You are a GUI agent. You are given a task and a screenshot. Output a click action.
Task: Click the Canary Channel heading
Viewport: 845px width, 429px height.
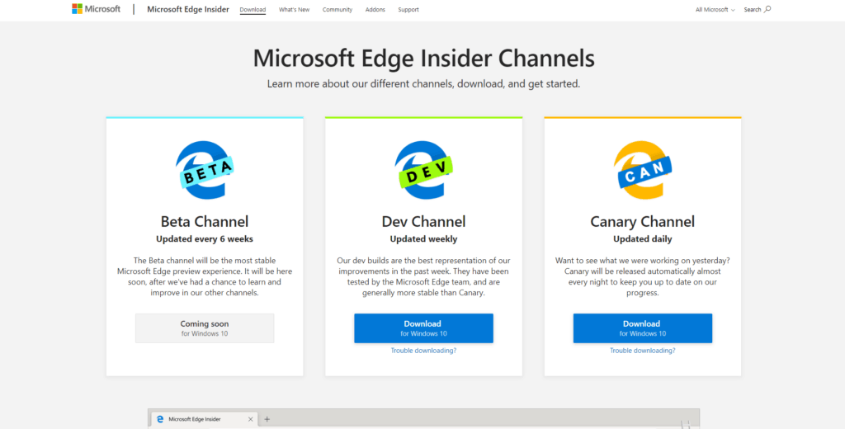coord(642,221)
